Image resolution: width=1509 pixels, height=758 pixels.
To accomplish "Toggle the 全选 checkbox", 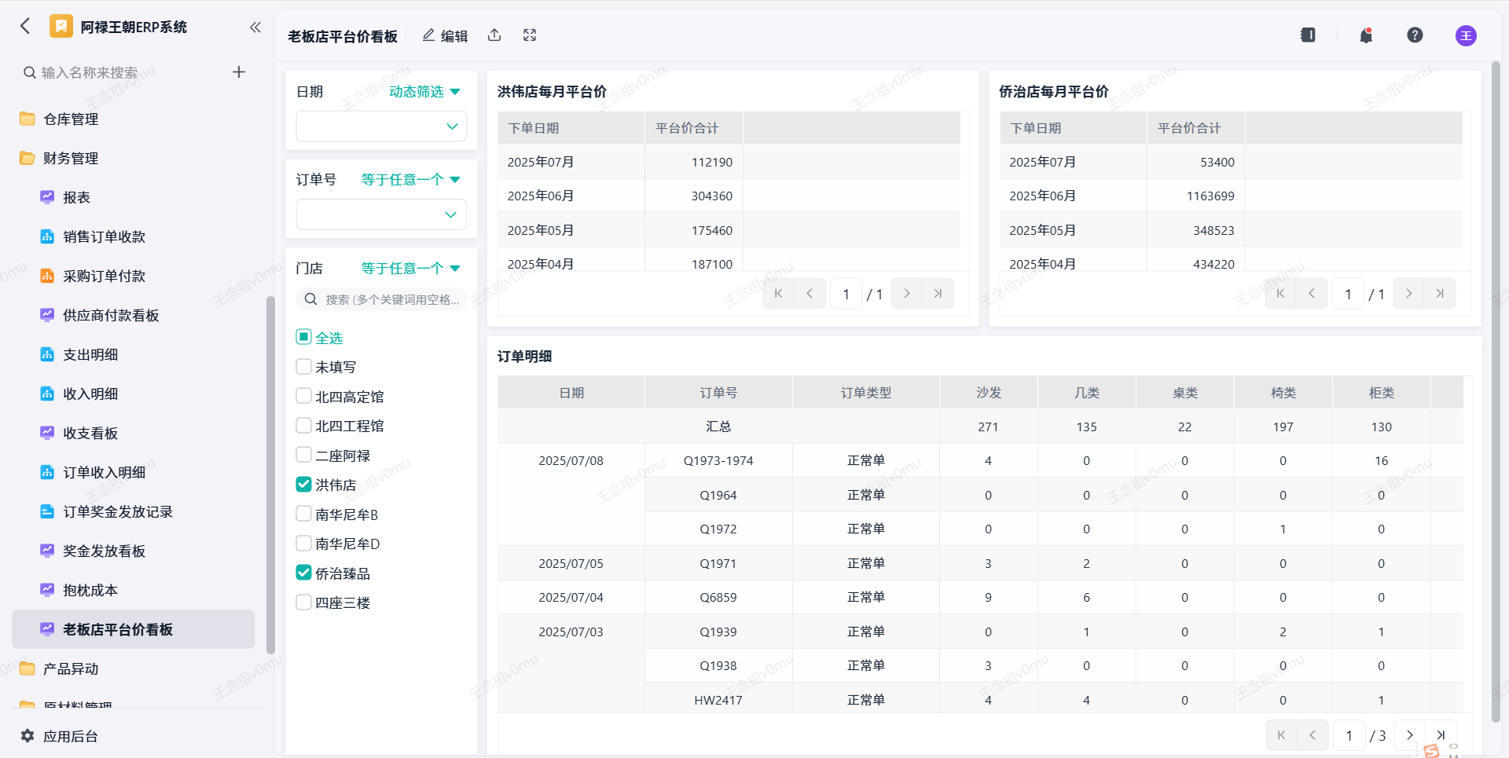I will (303, 337).
